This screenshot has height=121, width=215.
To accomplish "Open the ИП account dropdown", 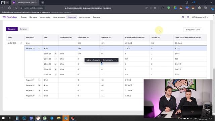I will coord(200,17).
